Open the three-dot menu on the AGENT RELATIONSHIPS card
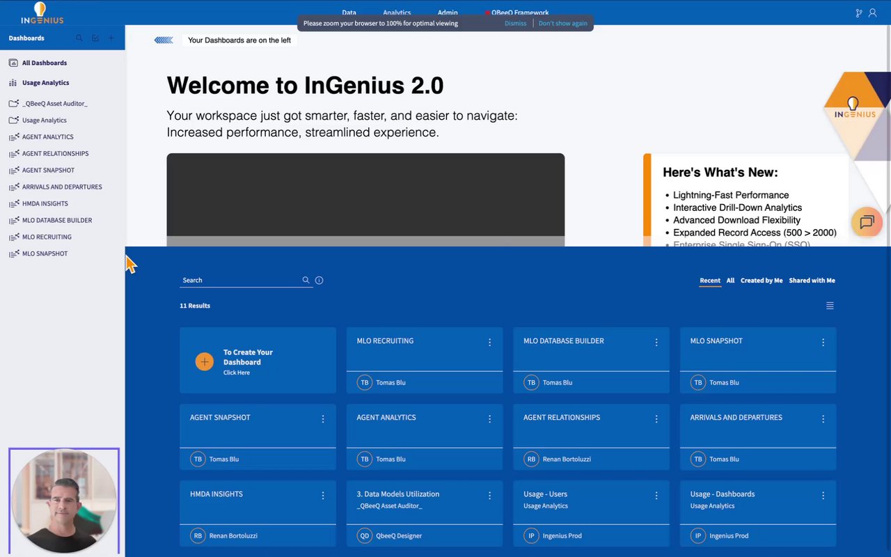The width and height of the screenshot is (891, 557). point(656,419)
